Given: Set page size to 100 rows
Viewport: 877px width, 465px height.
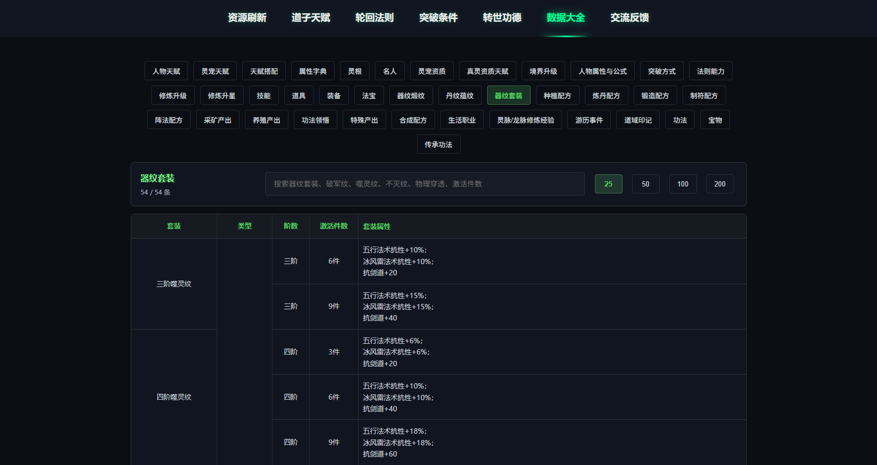Looking at the screenshot, I should pos(683,184).
